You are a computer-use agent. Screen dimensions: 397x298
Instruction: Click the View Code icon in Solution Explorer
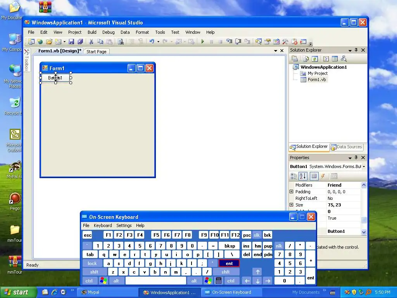click(326, 59)
